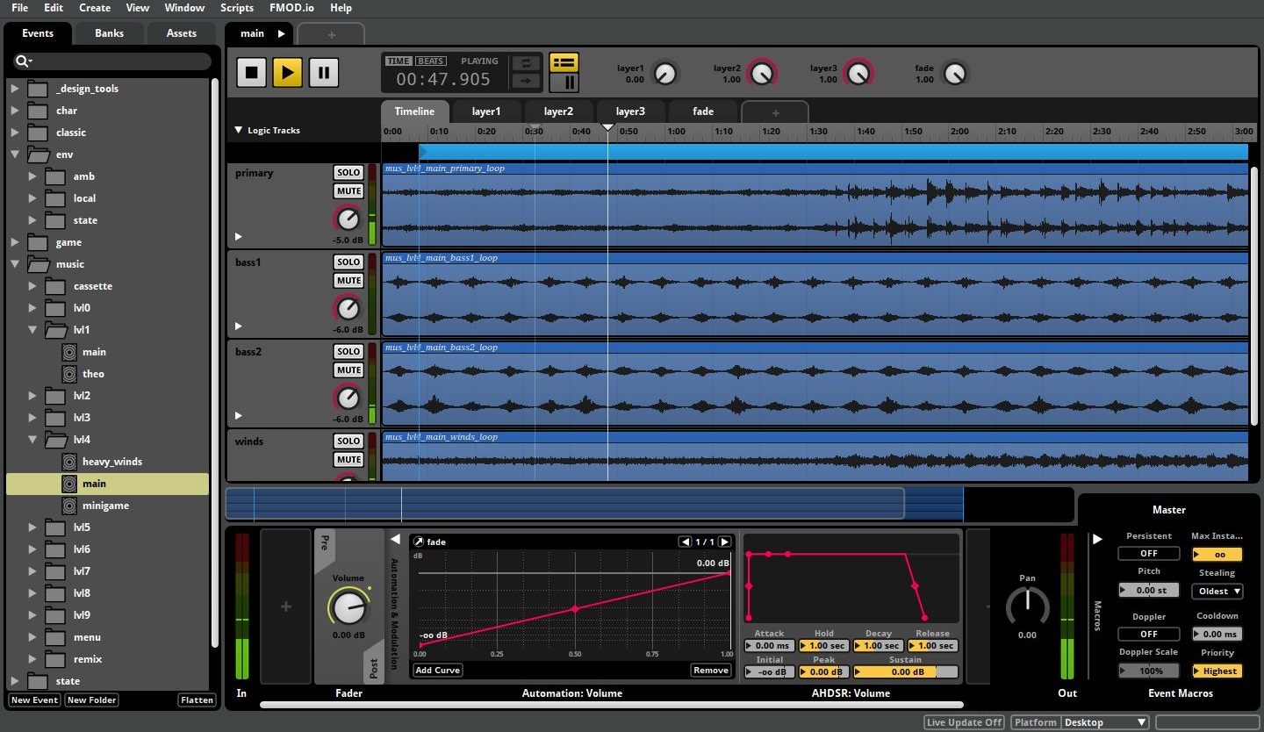Select the theo event icon under lvl1
The height and width of the screenshot is (732, 1264).
70,374
